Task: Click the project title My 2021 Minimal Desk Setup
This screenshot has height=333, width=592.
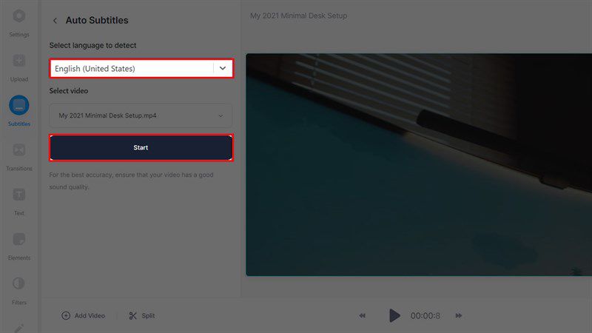Action: click(298, 16)
